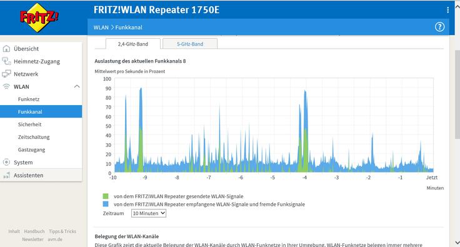
Task: Click the System gear icon
Action: pos(6,162)
